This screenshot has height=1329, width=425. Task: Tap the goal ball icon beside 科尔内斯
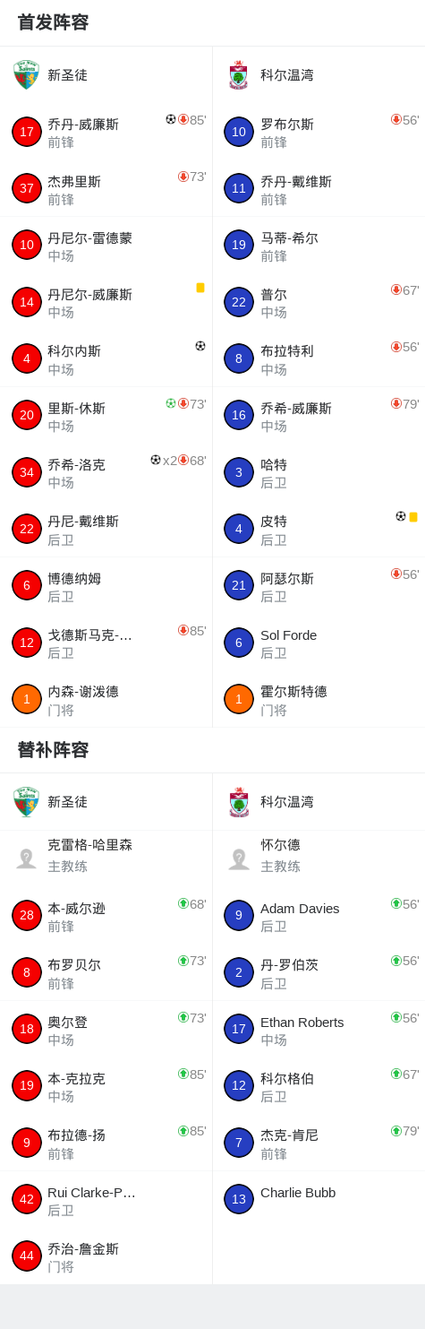(x=200, y=345)
